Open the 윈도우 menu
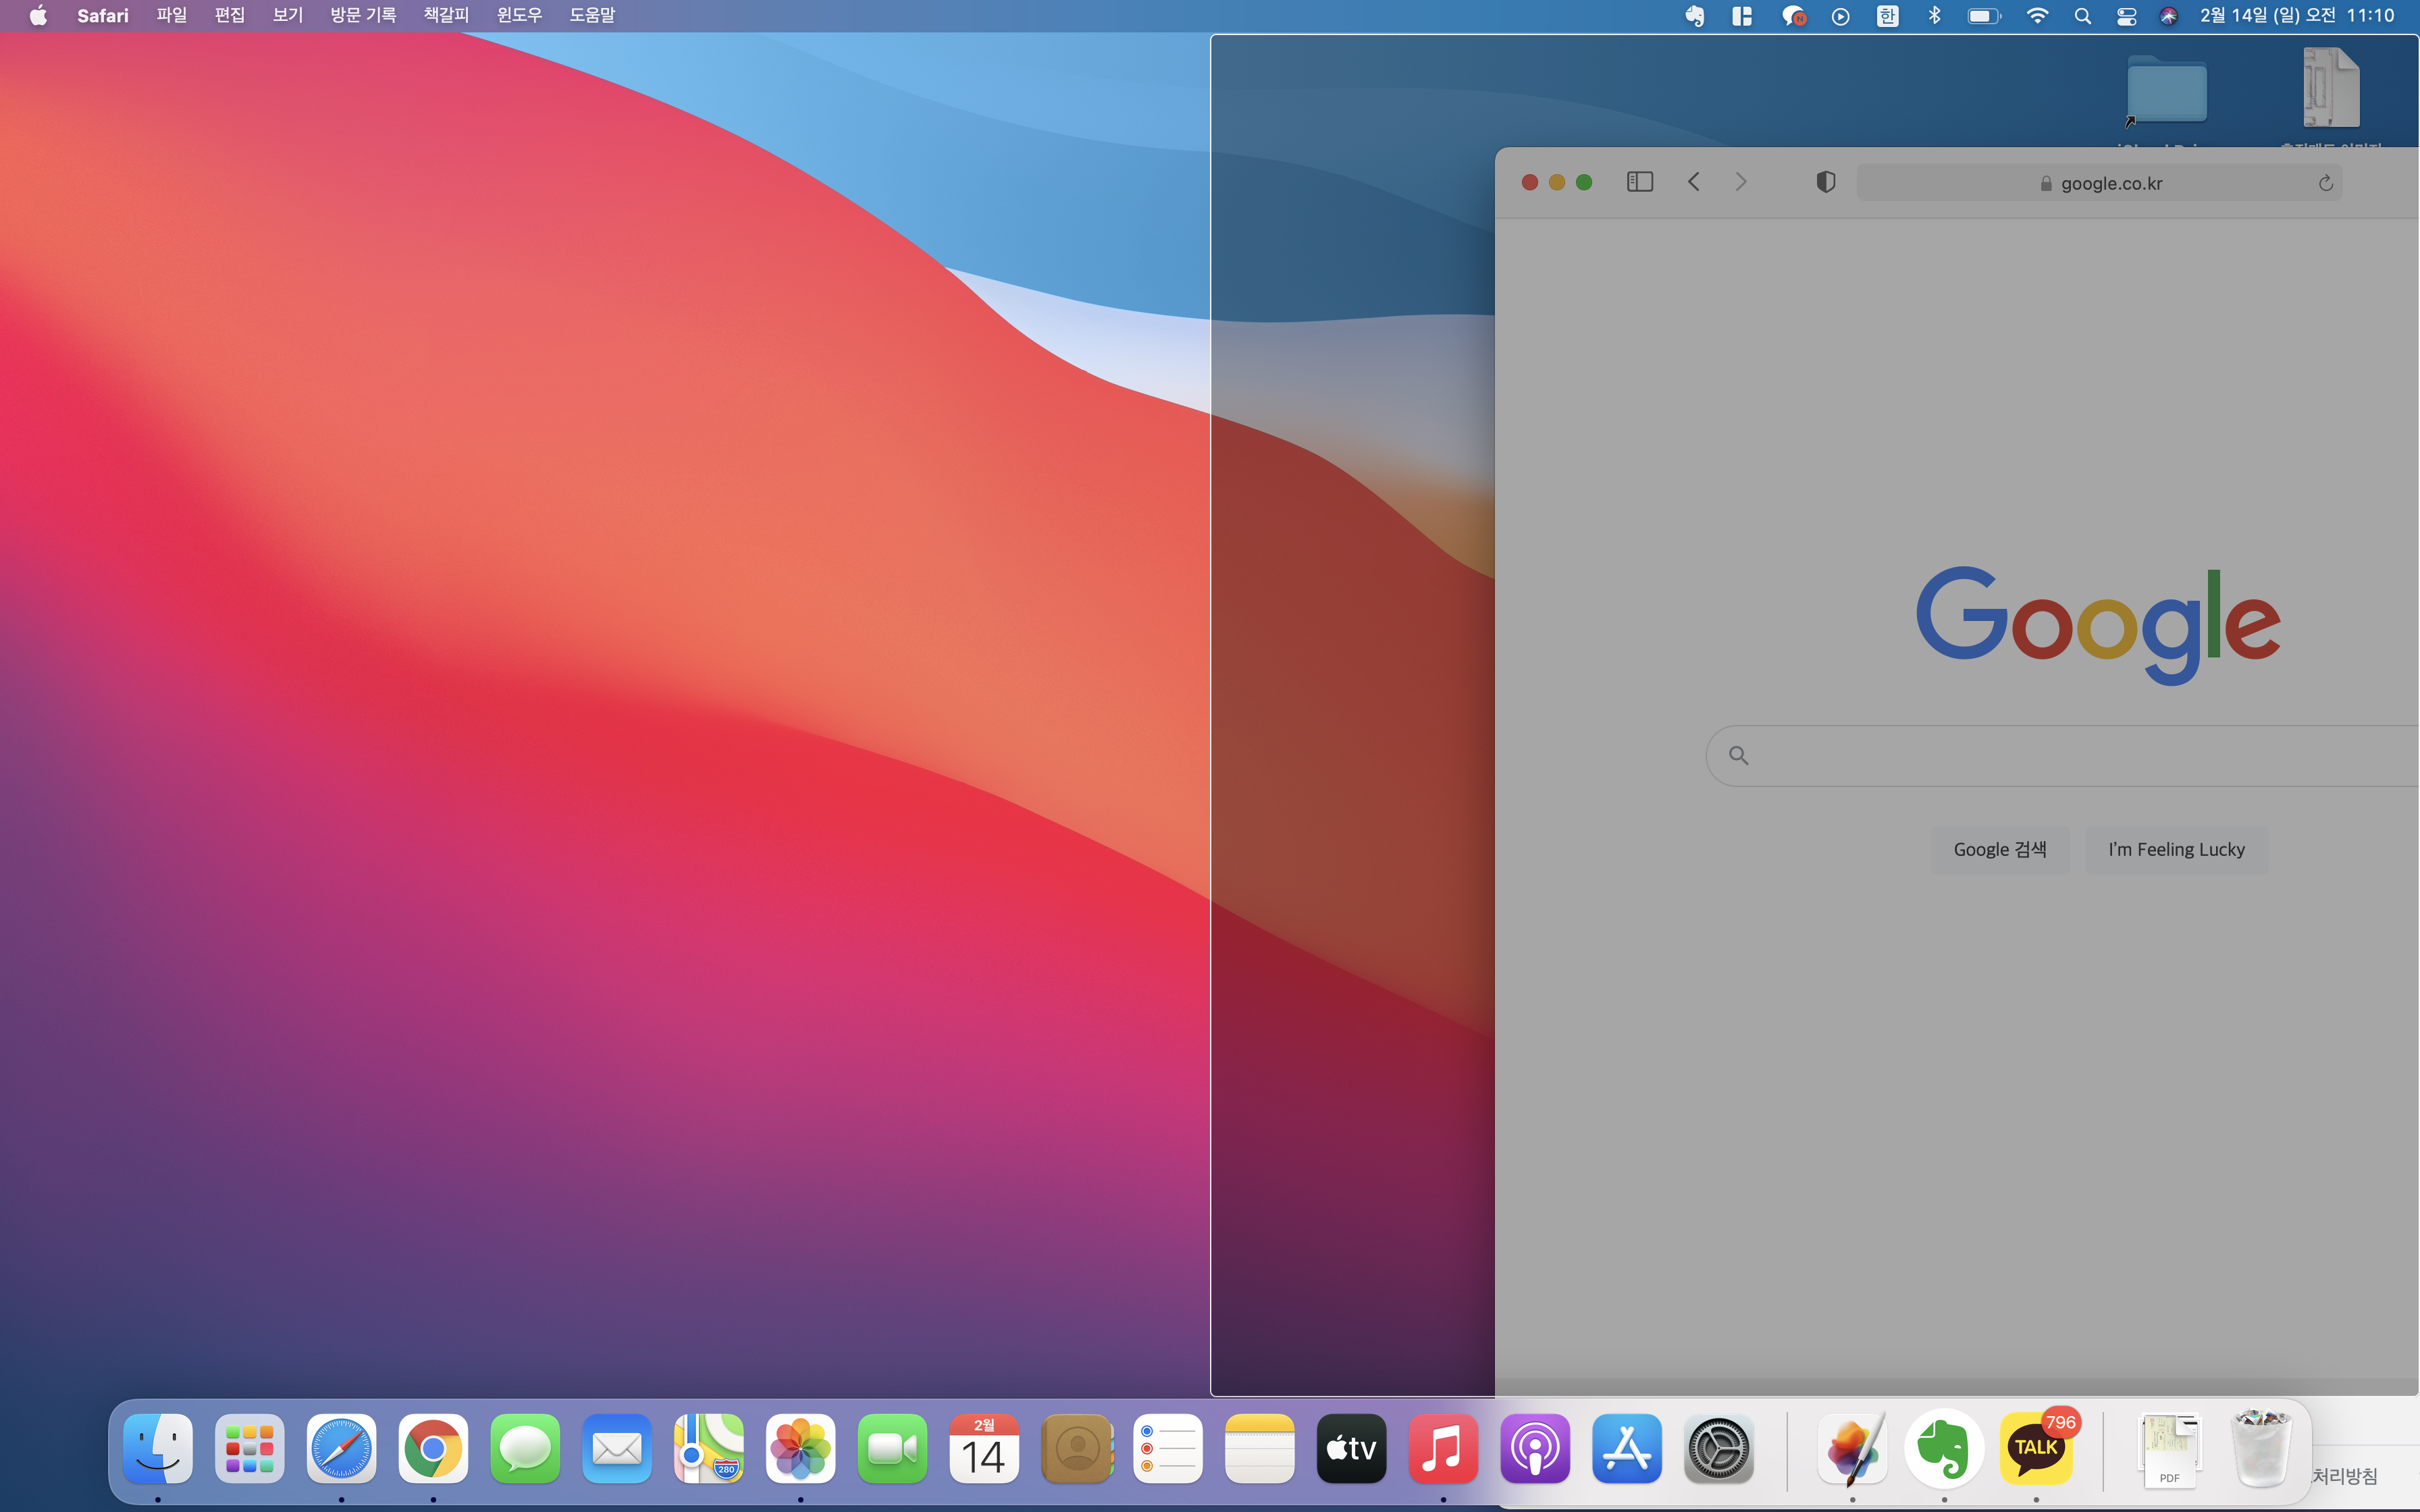The width and height of the screenshot is (2420, 1512). 519,15
